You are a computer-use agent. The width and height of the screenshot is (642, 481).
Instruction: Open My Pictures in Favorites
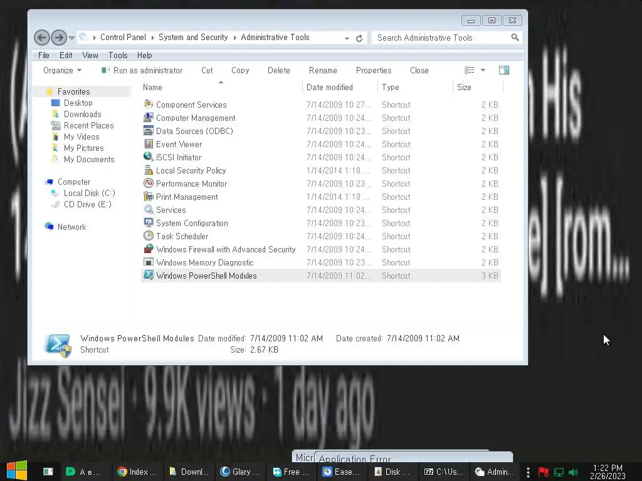tap(83, 148)
